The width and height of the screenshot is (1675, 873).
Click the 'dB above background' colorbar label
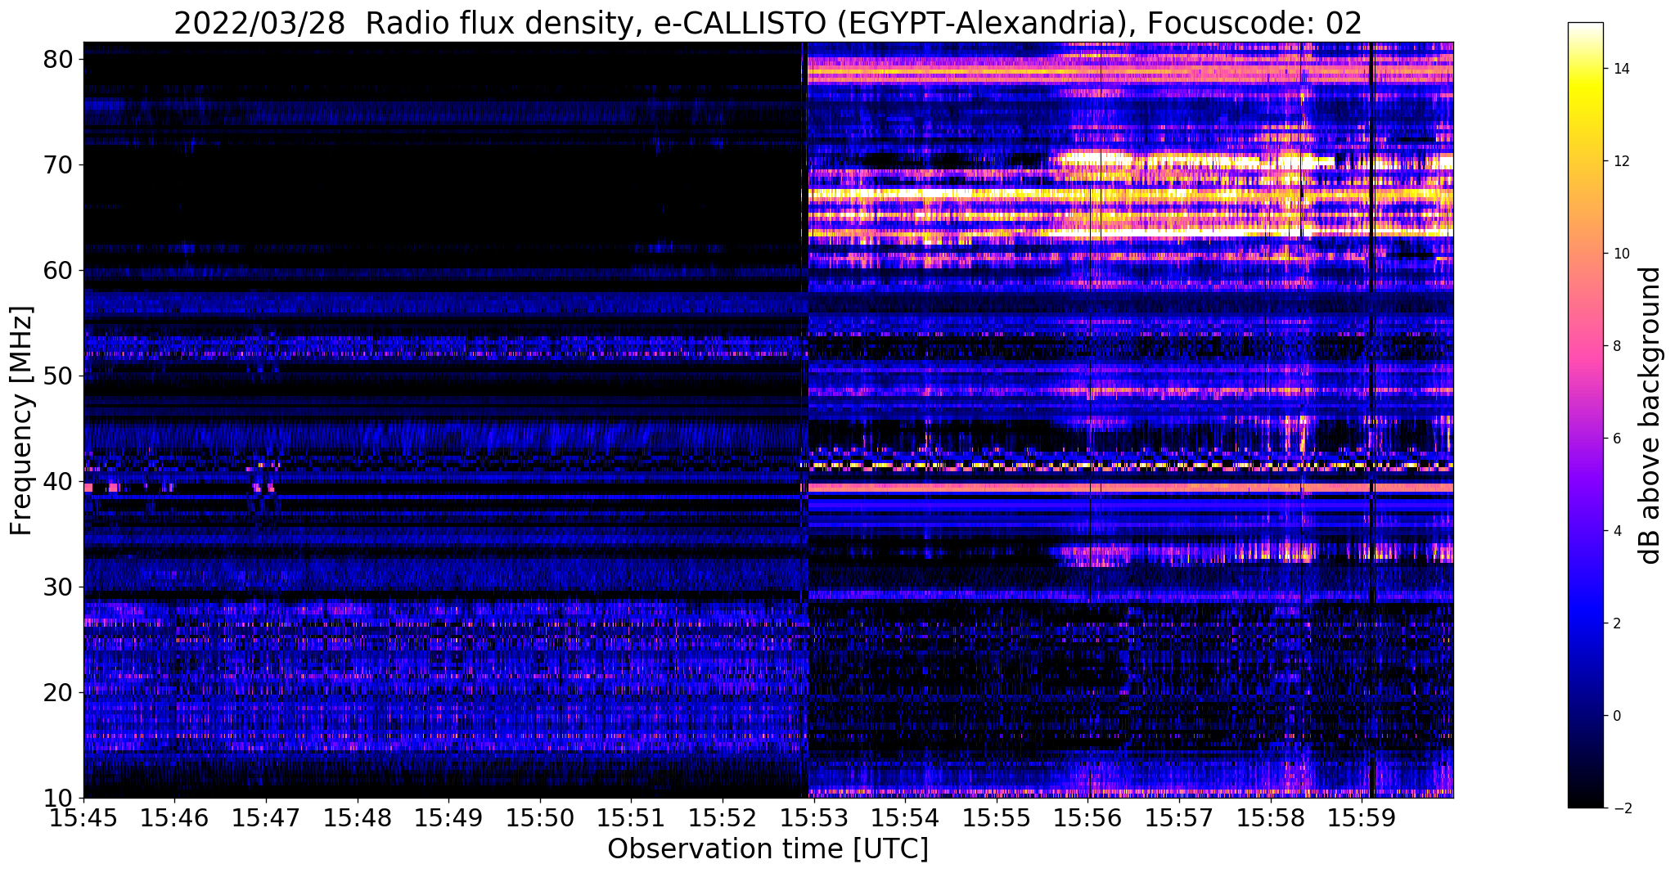tap(1650, 416)
